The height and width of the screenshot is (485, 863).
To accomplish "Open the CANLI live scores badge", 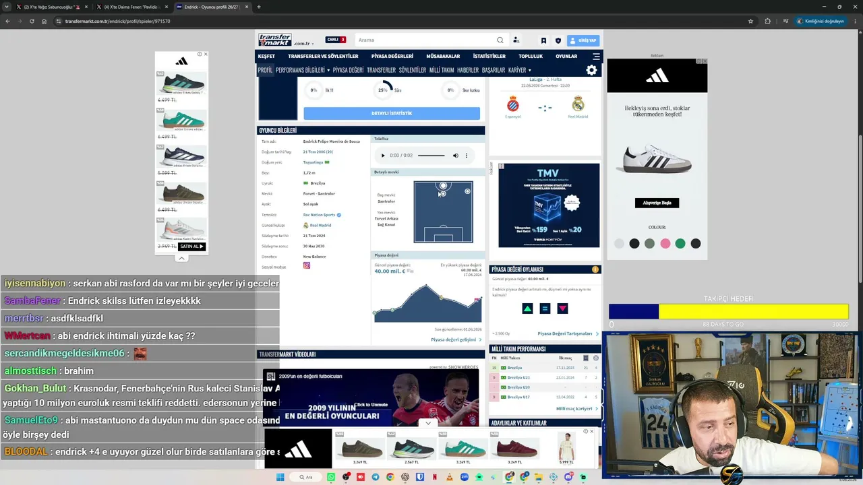I will 335,40.
